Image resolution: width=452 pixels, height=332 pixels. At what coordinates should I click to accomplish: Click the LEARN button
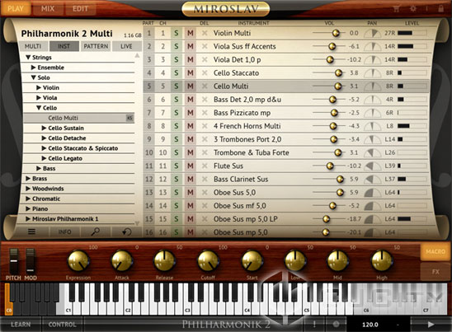click(21, 325)
